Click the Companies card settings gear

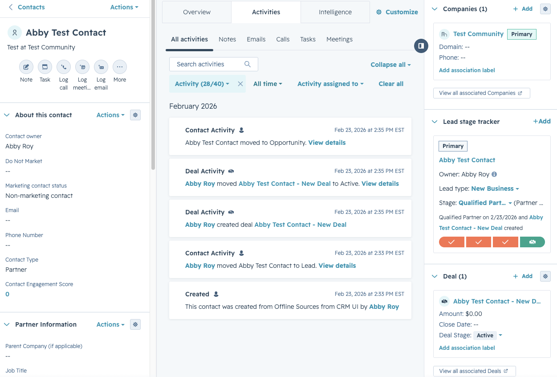click(545, 9)
